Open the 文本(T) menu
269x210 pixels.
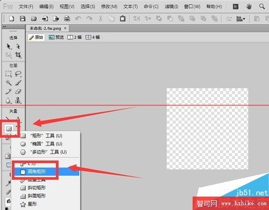[x=130, y=6]
